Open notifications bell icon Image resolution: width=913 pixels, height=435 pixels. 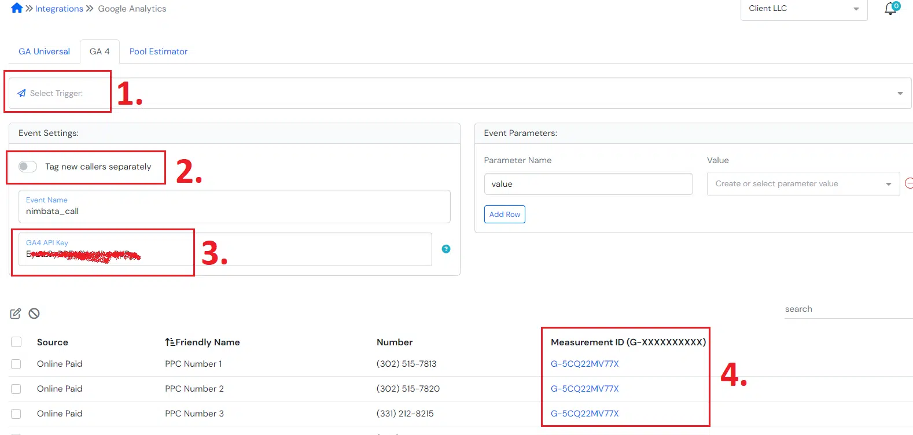click(x=890, y=9)
